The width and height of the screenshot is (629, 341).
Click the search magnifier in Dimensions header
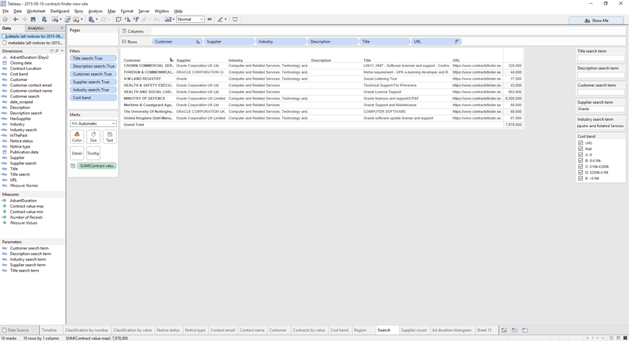pos(57,51)
